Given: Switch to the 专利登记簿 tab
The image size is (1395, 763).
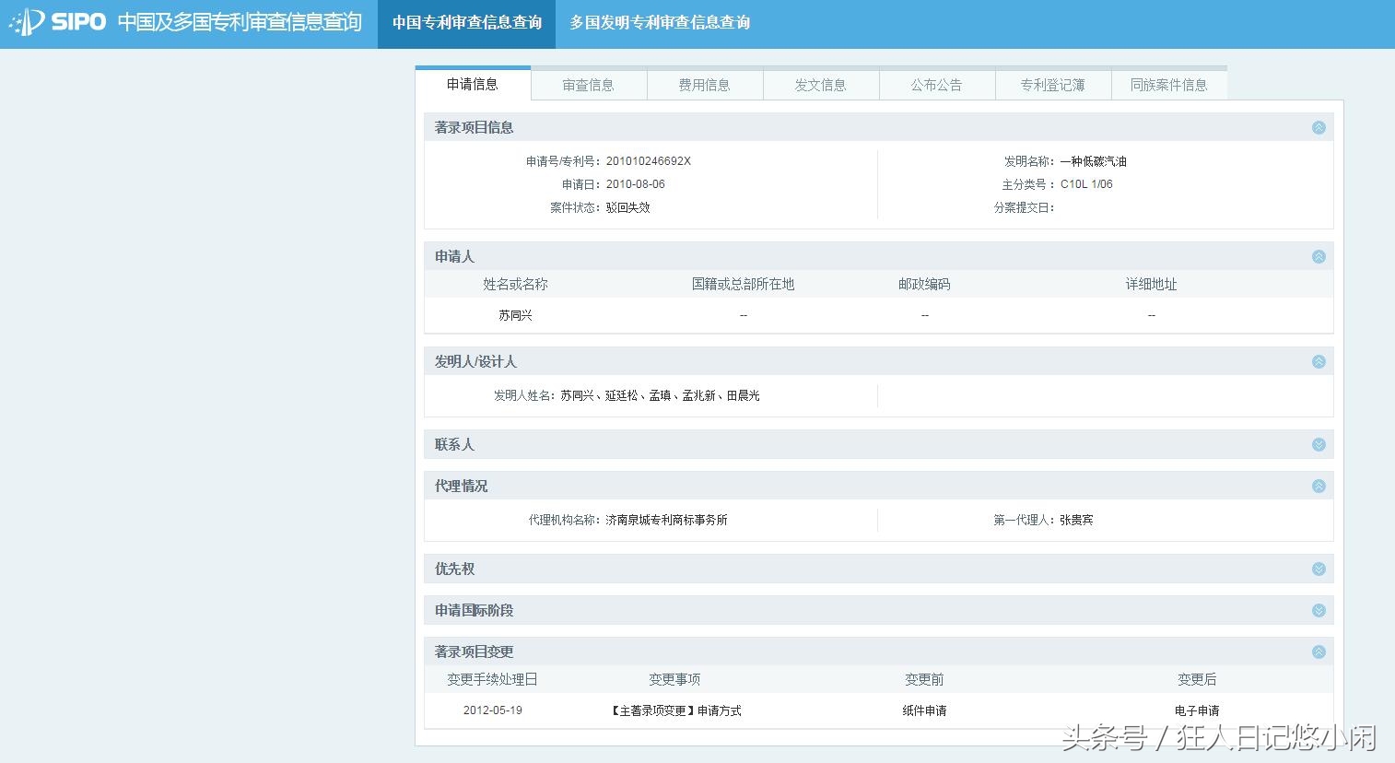Looking at the screenshot, I should [1052, 84].
